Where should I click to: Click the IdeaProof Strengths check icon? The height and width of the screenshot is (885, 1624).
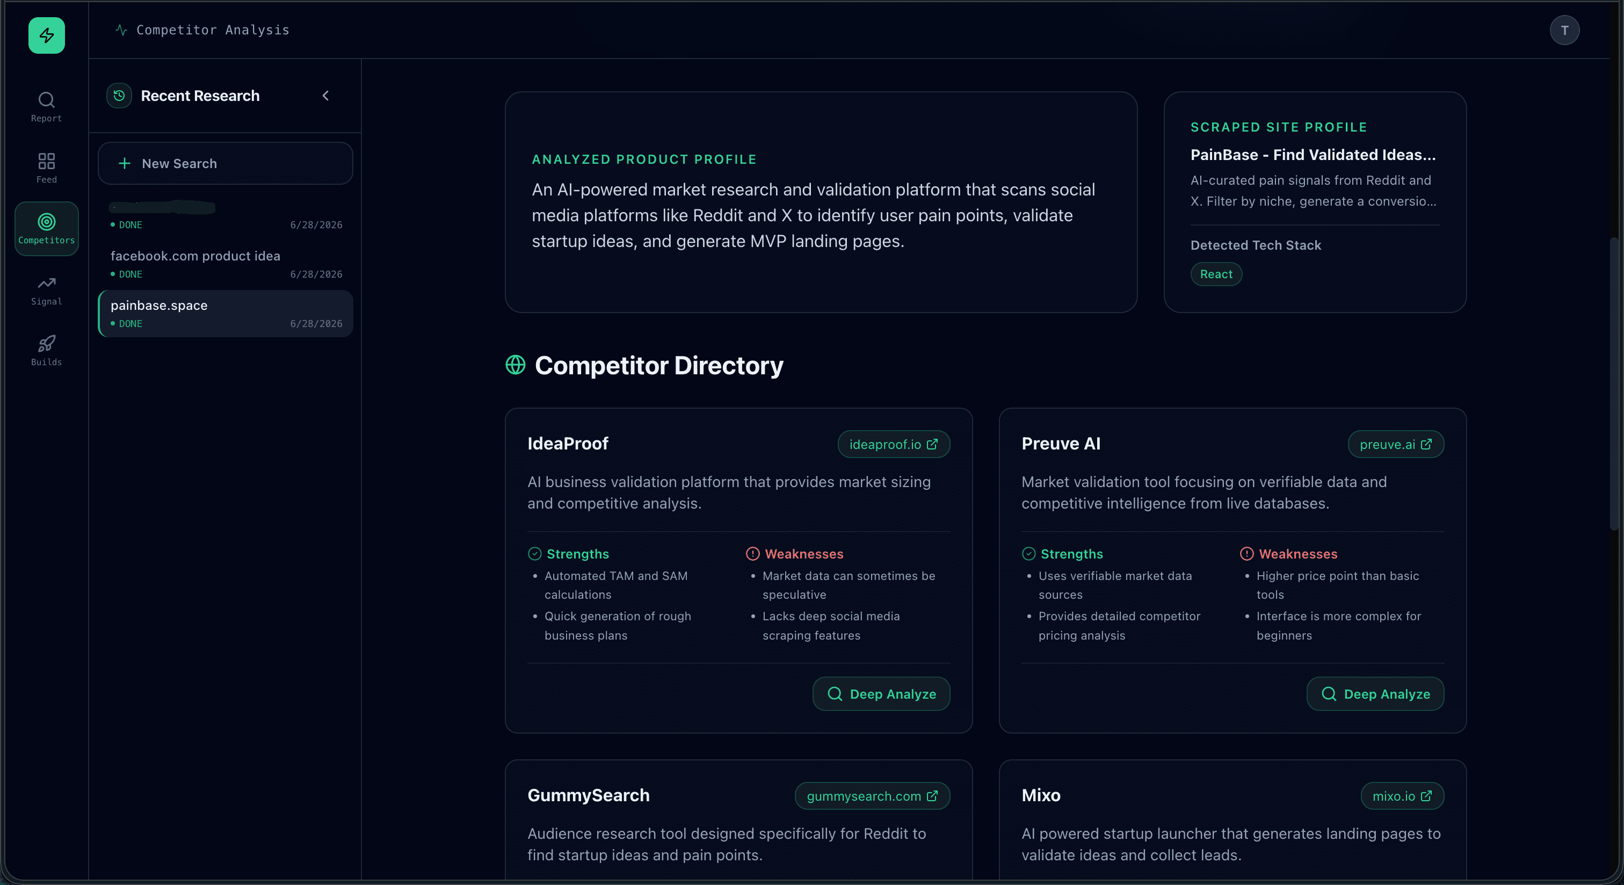534,554
